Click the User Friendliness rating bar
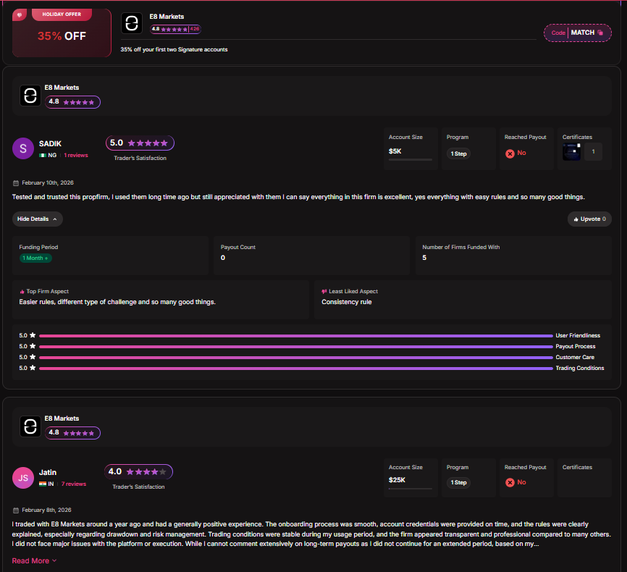The height and width of the screenshot is (572, 627). click(x=295, y=336)
